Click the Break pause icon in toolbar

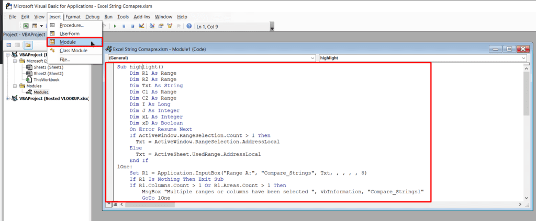124,26
